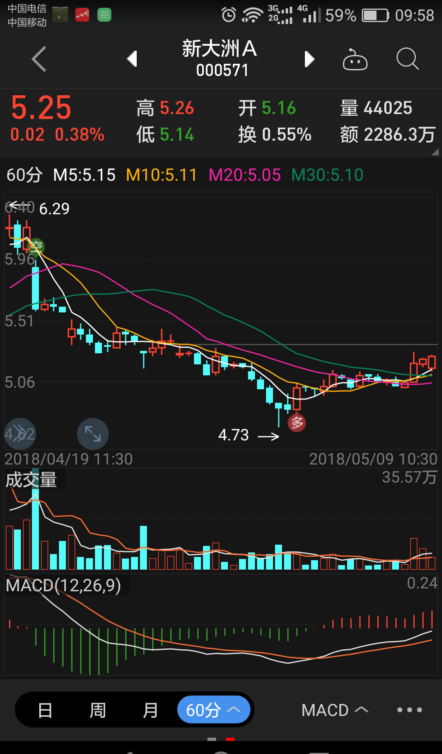The width and height of the screenshot is (442, 754).
Task: Tap the turnover rate 0.55%
Action: point(287,135)
